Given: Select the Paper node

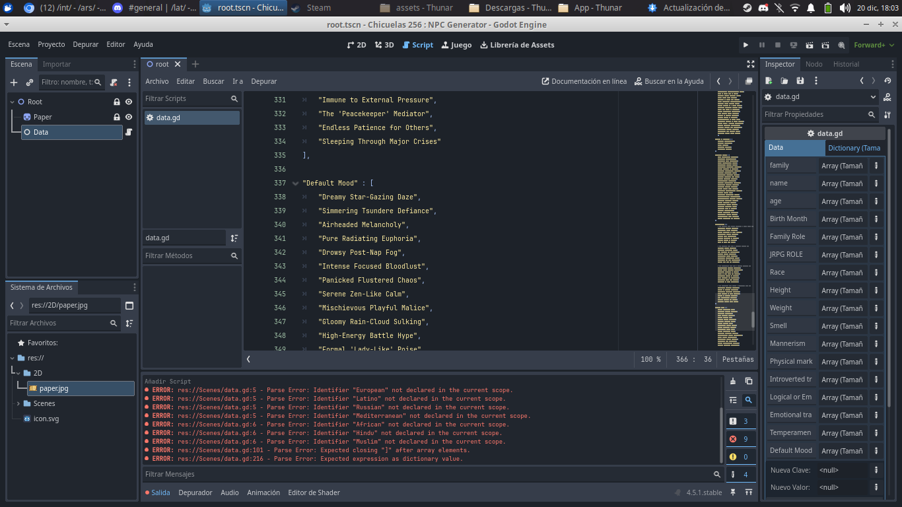Looking at the screenshot, I should (42, 117).
